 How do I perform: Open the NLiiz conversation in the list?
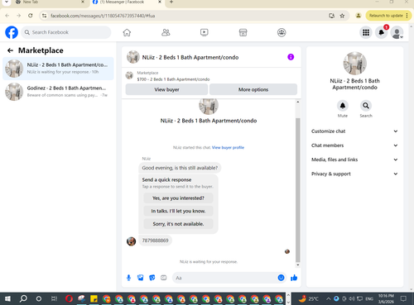click(x=58, y=69)
